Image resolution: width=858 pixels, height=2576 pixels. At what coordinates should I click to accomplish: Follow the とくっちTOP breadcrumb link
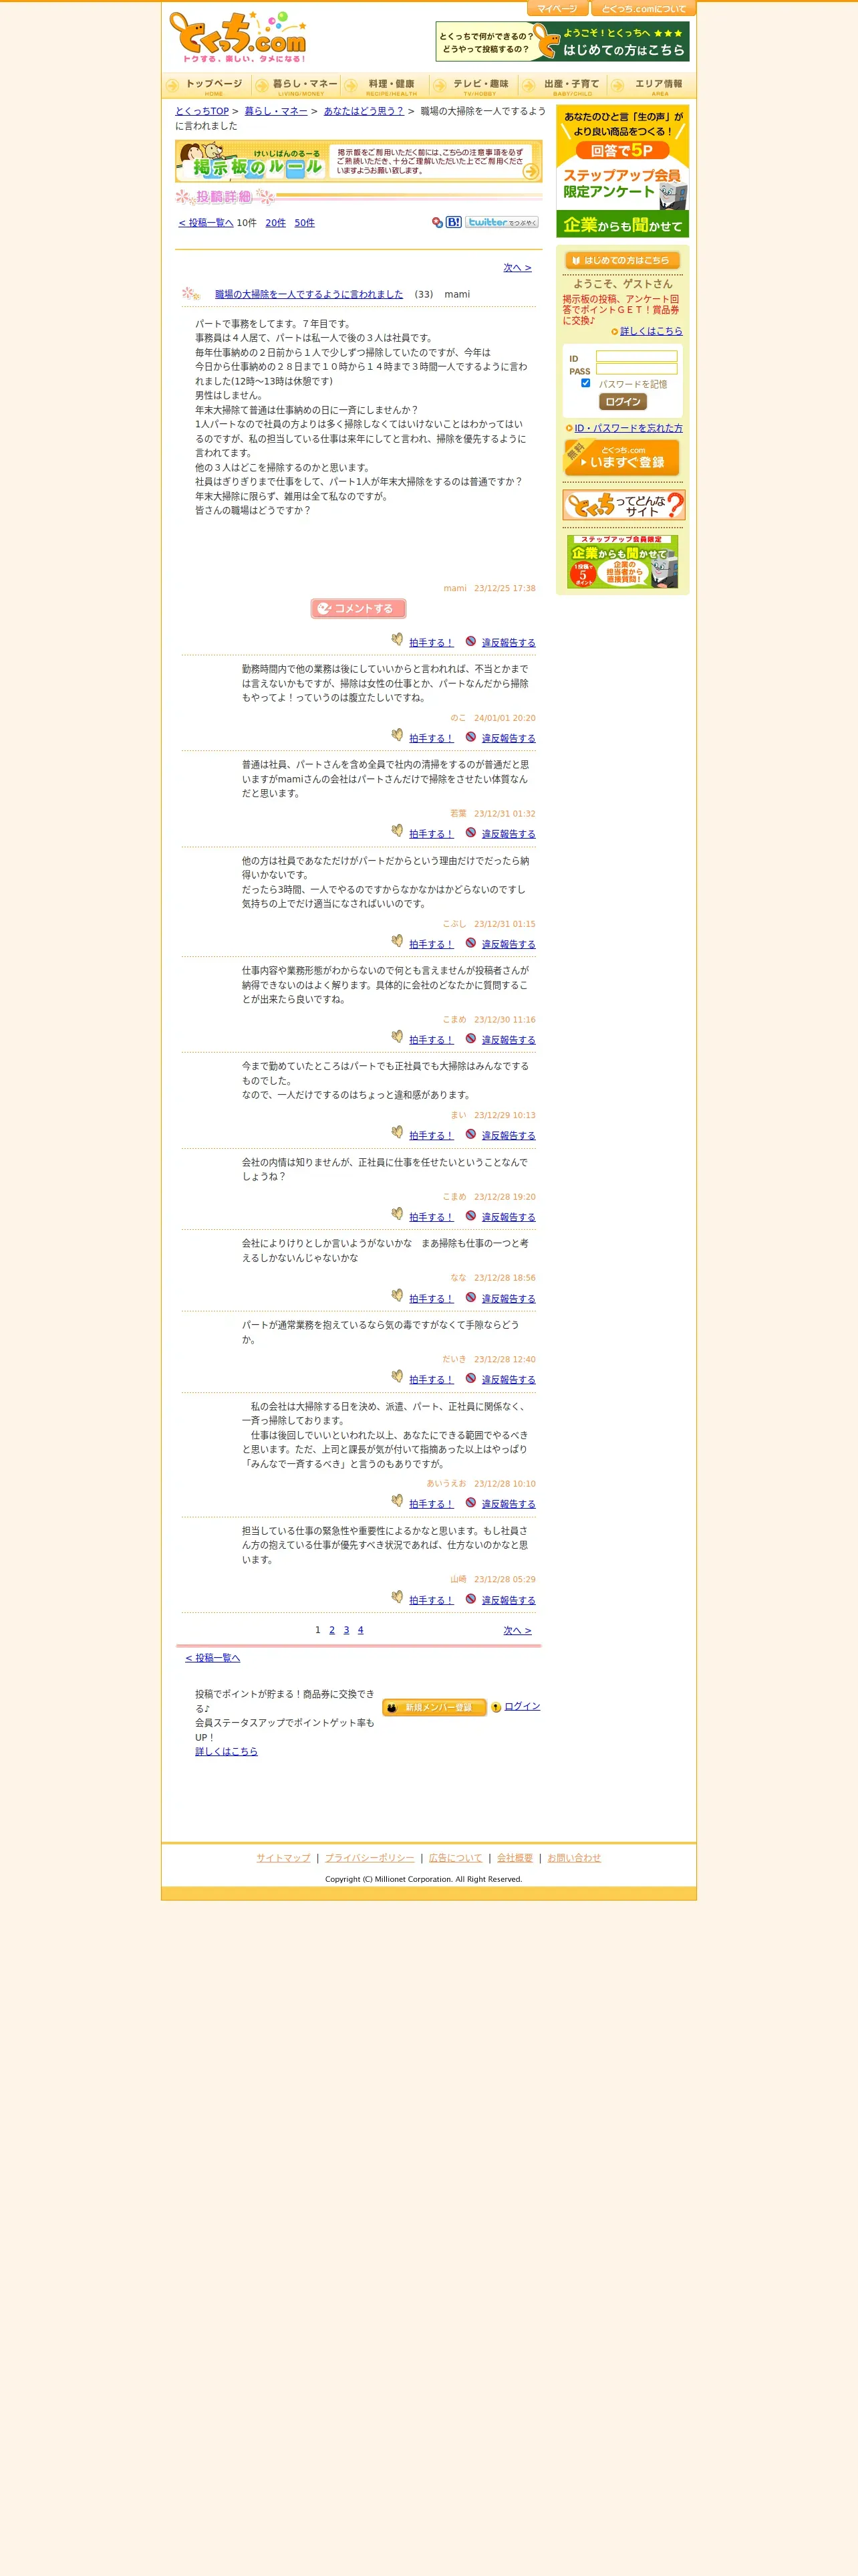[202, 111]
